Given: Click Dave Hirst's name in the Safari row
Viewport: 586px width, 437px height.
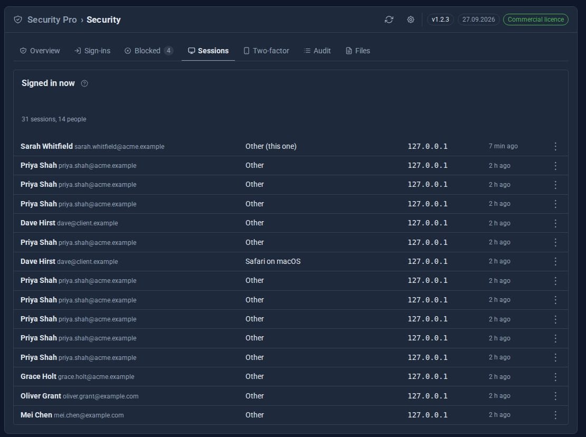Looking at the screenshot, I should (37, 261).
